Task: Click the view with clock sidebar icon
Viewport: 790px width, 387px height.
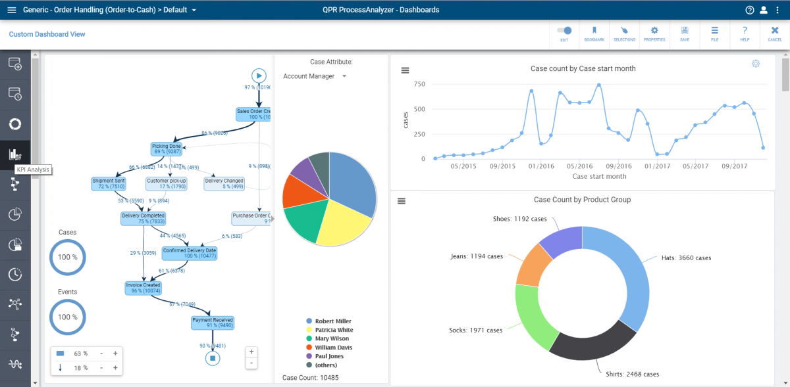Action: click(x=14, y=94)
